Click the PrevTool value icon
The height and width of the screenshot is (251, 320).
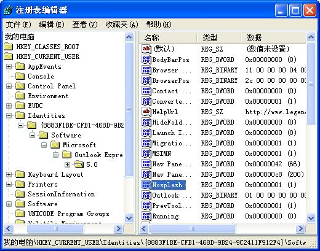[146, 206]
